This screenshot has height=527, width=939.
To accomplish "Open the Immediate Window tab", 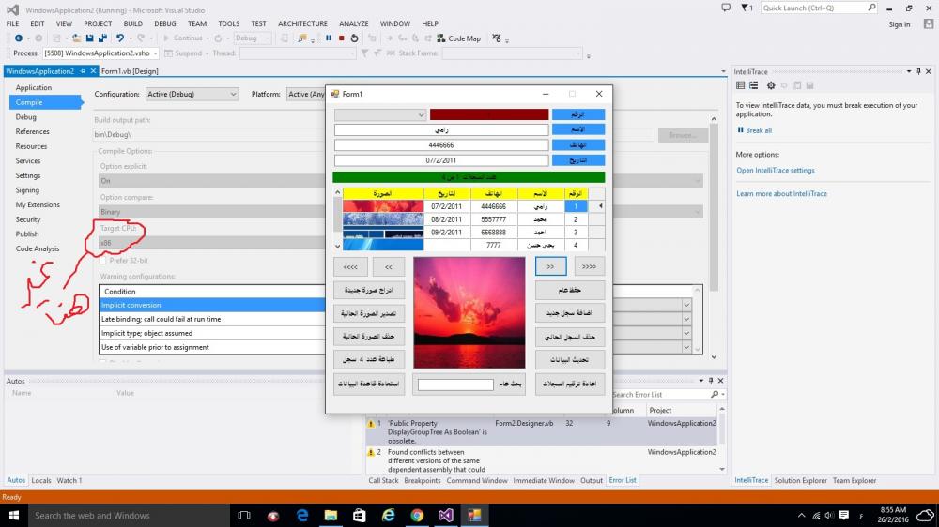I will pyautogui.click(x=544, y=480).
